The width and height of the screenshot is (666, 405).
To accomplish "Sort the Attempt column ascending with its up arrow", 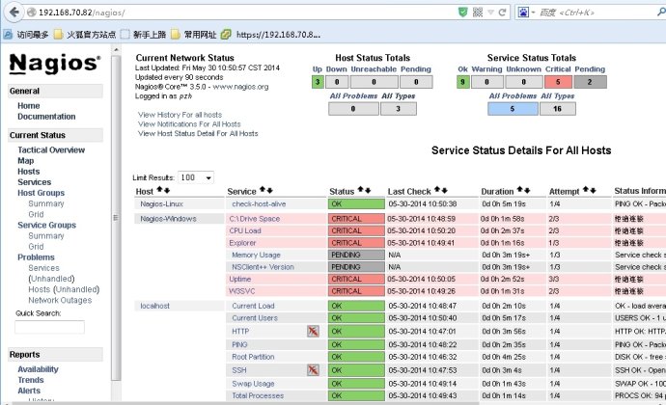I will pos(586,190).
